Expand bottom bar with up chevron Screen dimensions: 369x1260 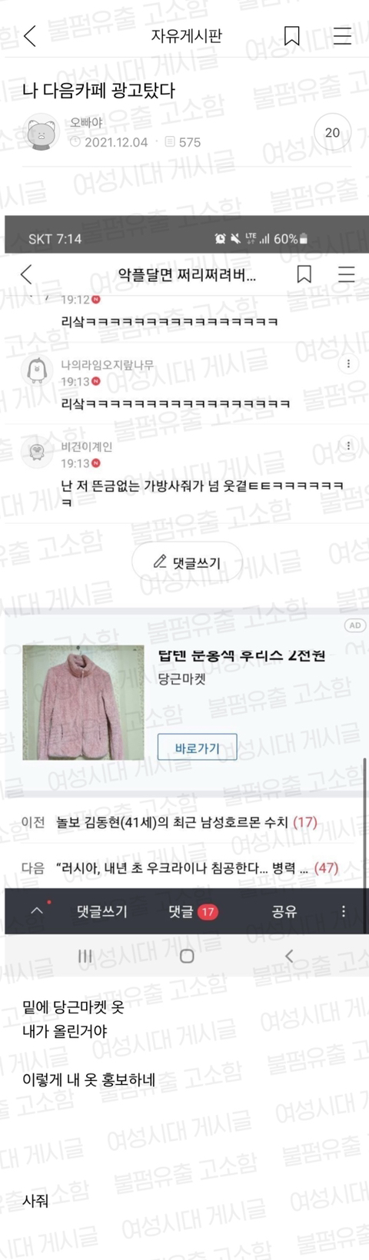click(x=37, y=911)
